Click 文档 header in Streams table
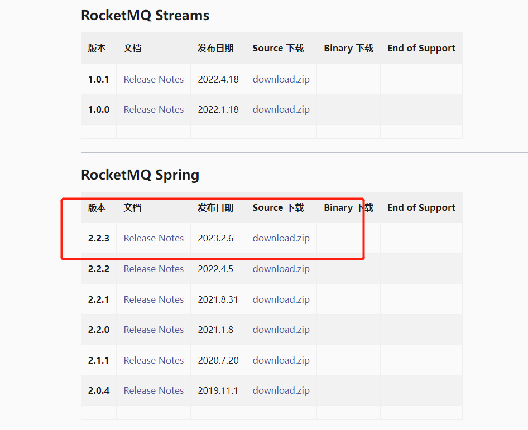Viewport: 528px width, 430px height. pos(133,49)
